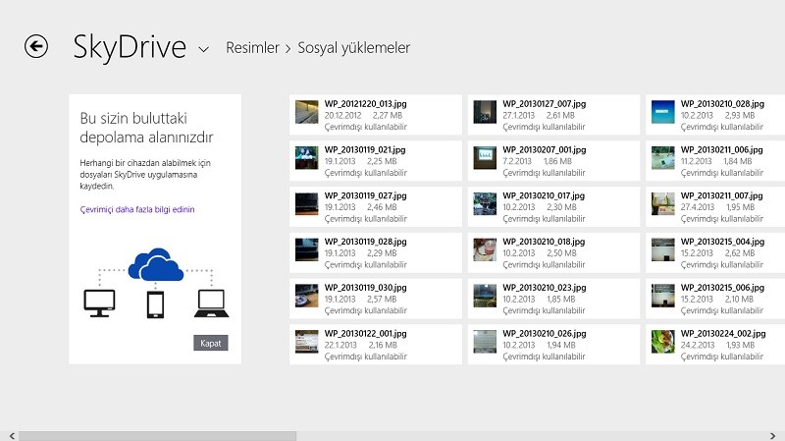The height and width of the screenshot is (441, 785).
Task: Open thumbnail of WP_20130210_018.jpg
Action: click(485, 249)
